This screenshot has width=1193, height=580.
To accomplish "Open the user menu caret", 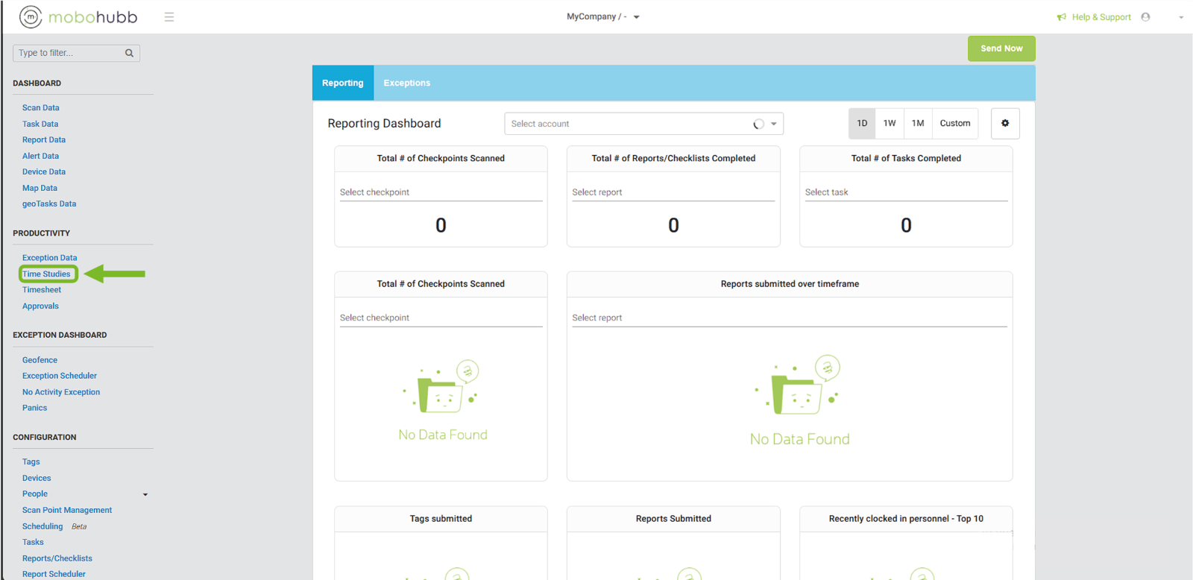I will [1181, 17].
